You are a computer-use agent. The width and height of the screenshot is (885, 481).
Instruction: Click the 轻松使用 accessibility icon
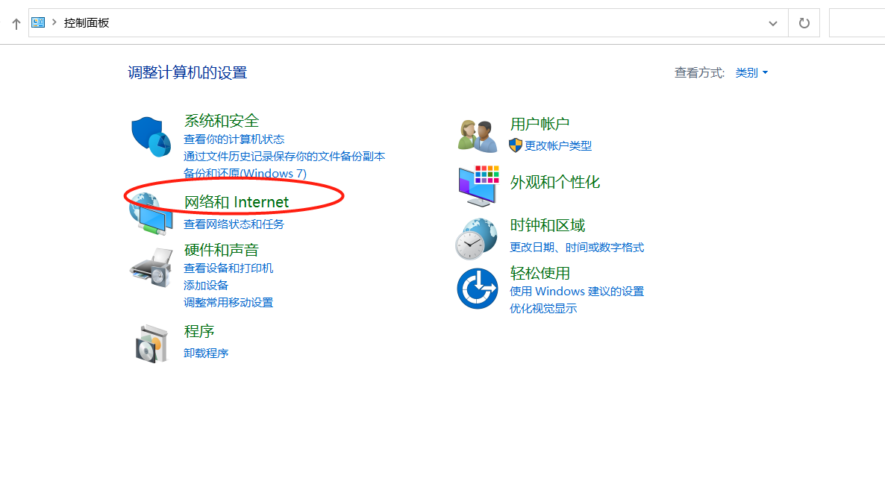click(477, 289)
